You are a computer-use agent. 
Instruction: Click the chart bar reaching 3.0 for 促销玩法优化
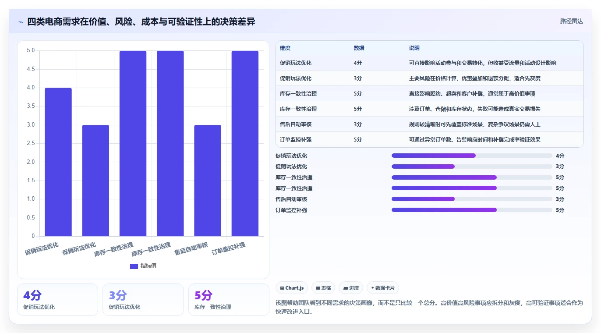click(x=95, y=181)
